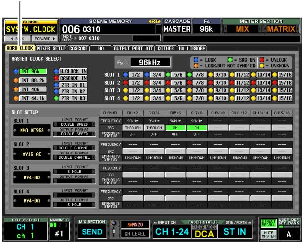
Task: Toggle SLOT 2 CH1/2 SRC button
Action: click(133, 151)
